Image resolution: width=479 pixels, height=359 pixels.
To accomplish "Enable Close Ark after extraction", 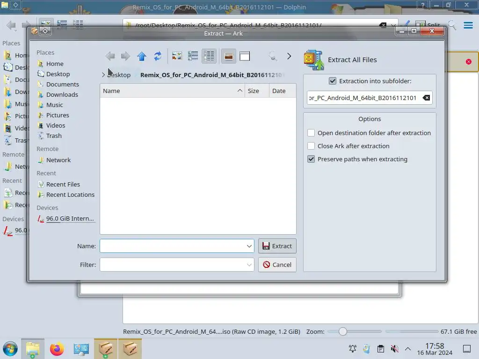I will coord(311,146).
